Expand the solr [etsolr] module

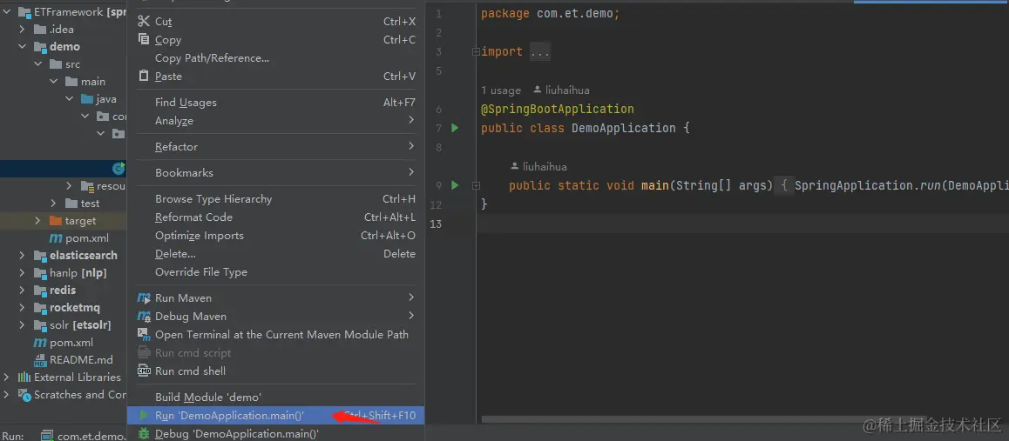click(22, 324)
